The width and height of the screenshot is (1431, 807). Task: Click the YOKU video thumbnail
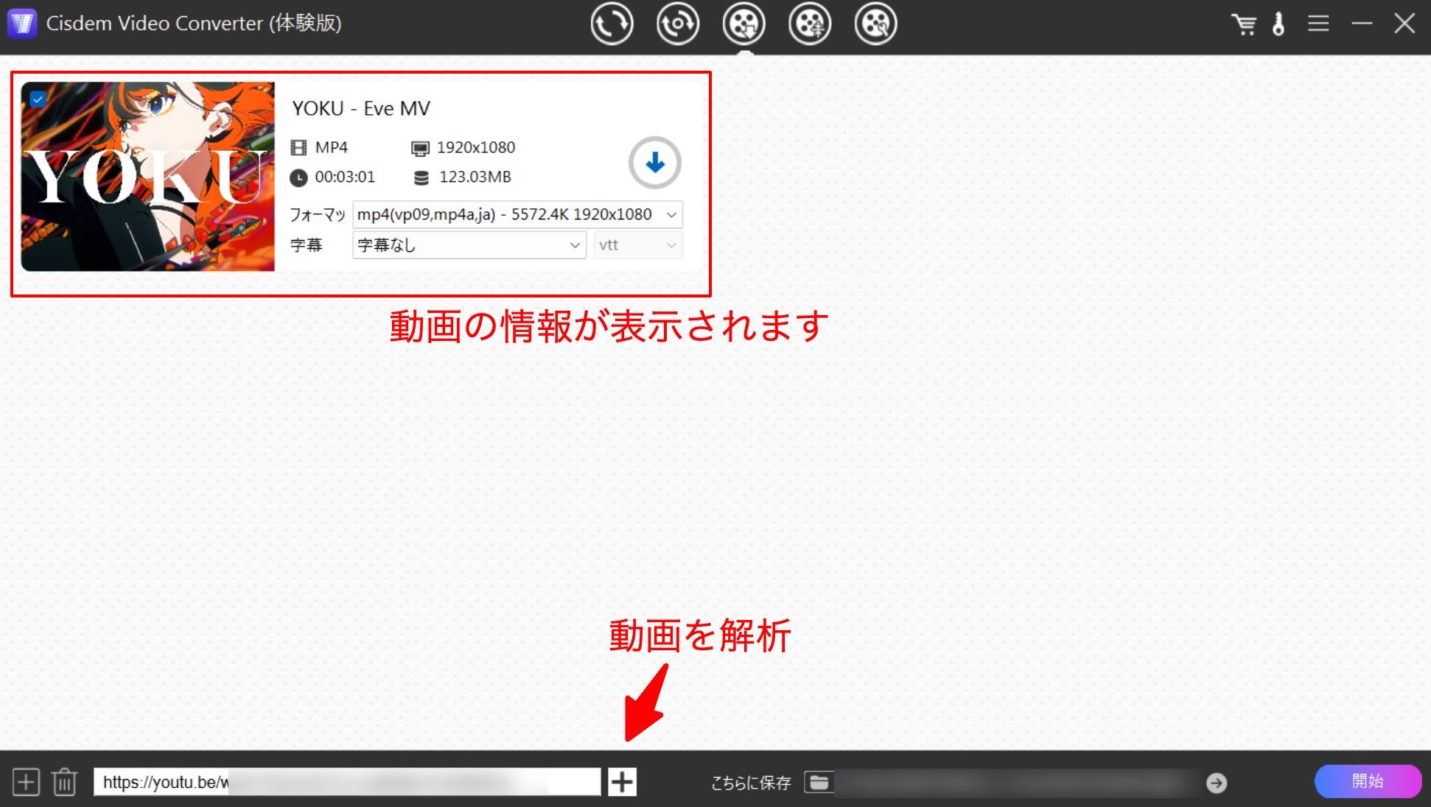tap(147, 177)
